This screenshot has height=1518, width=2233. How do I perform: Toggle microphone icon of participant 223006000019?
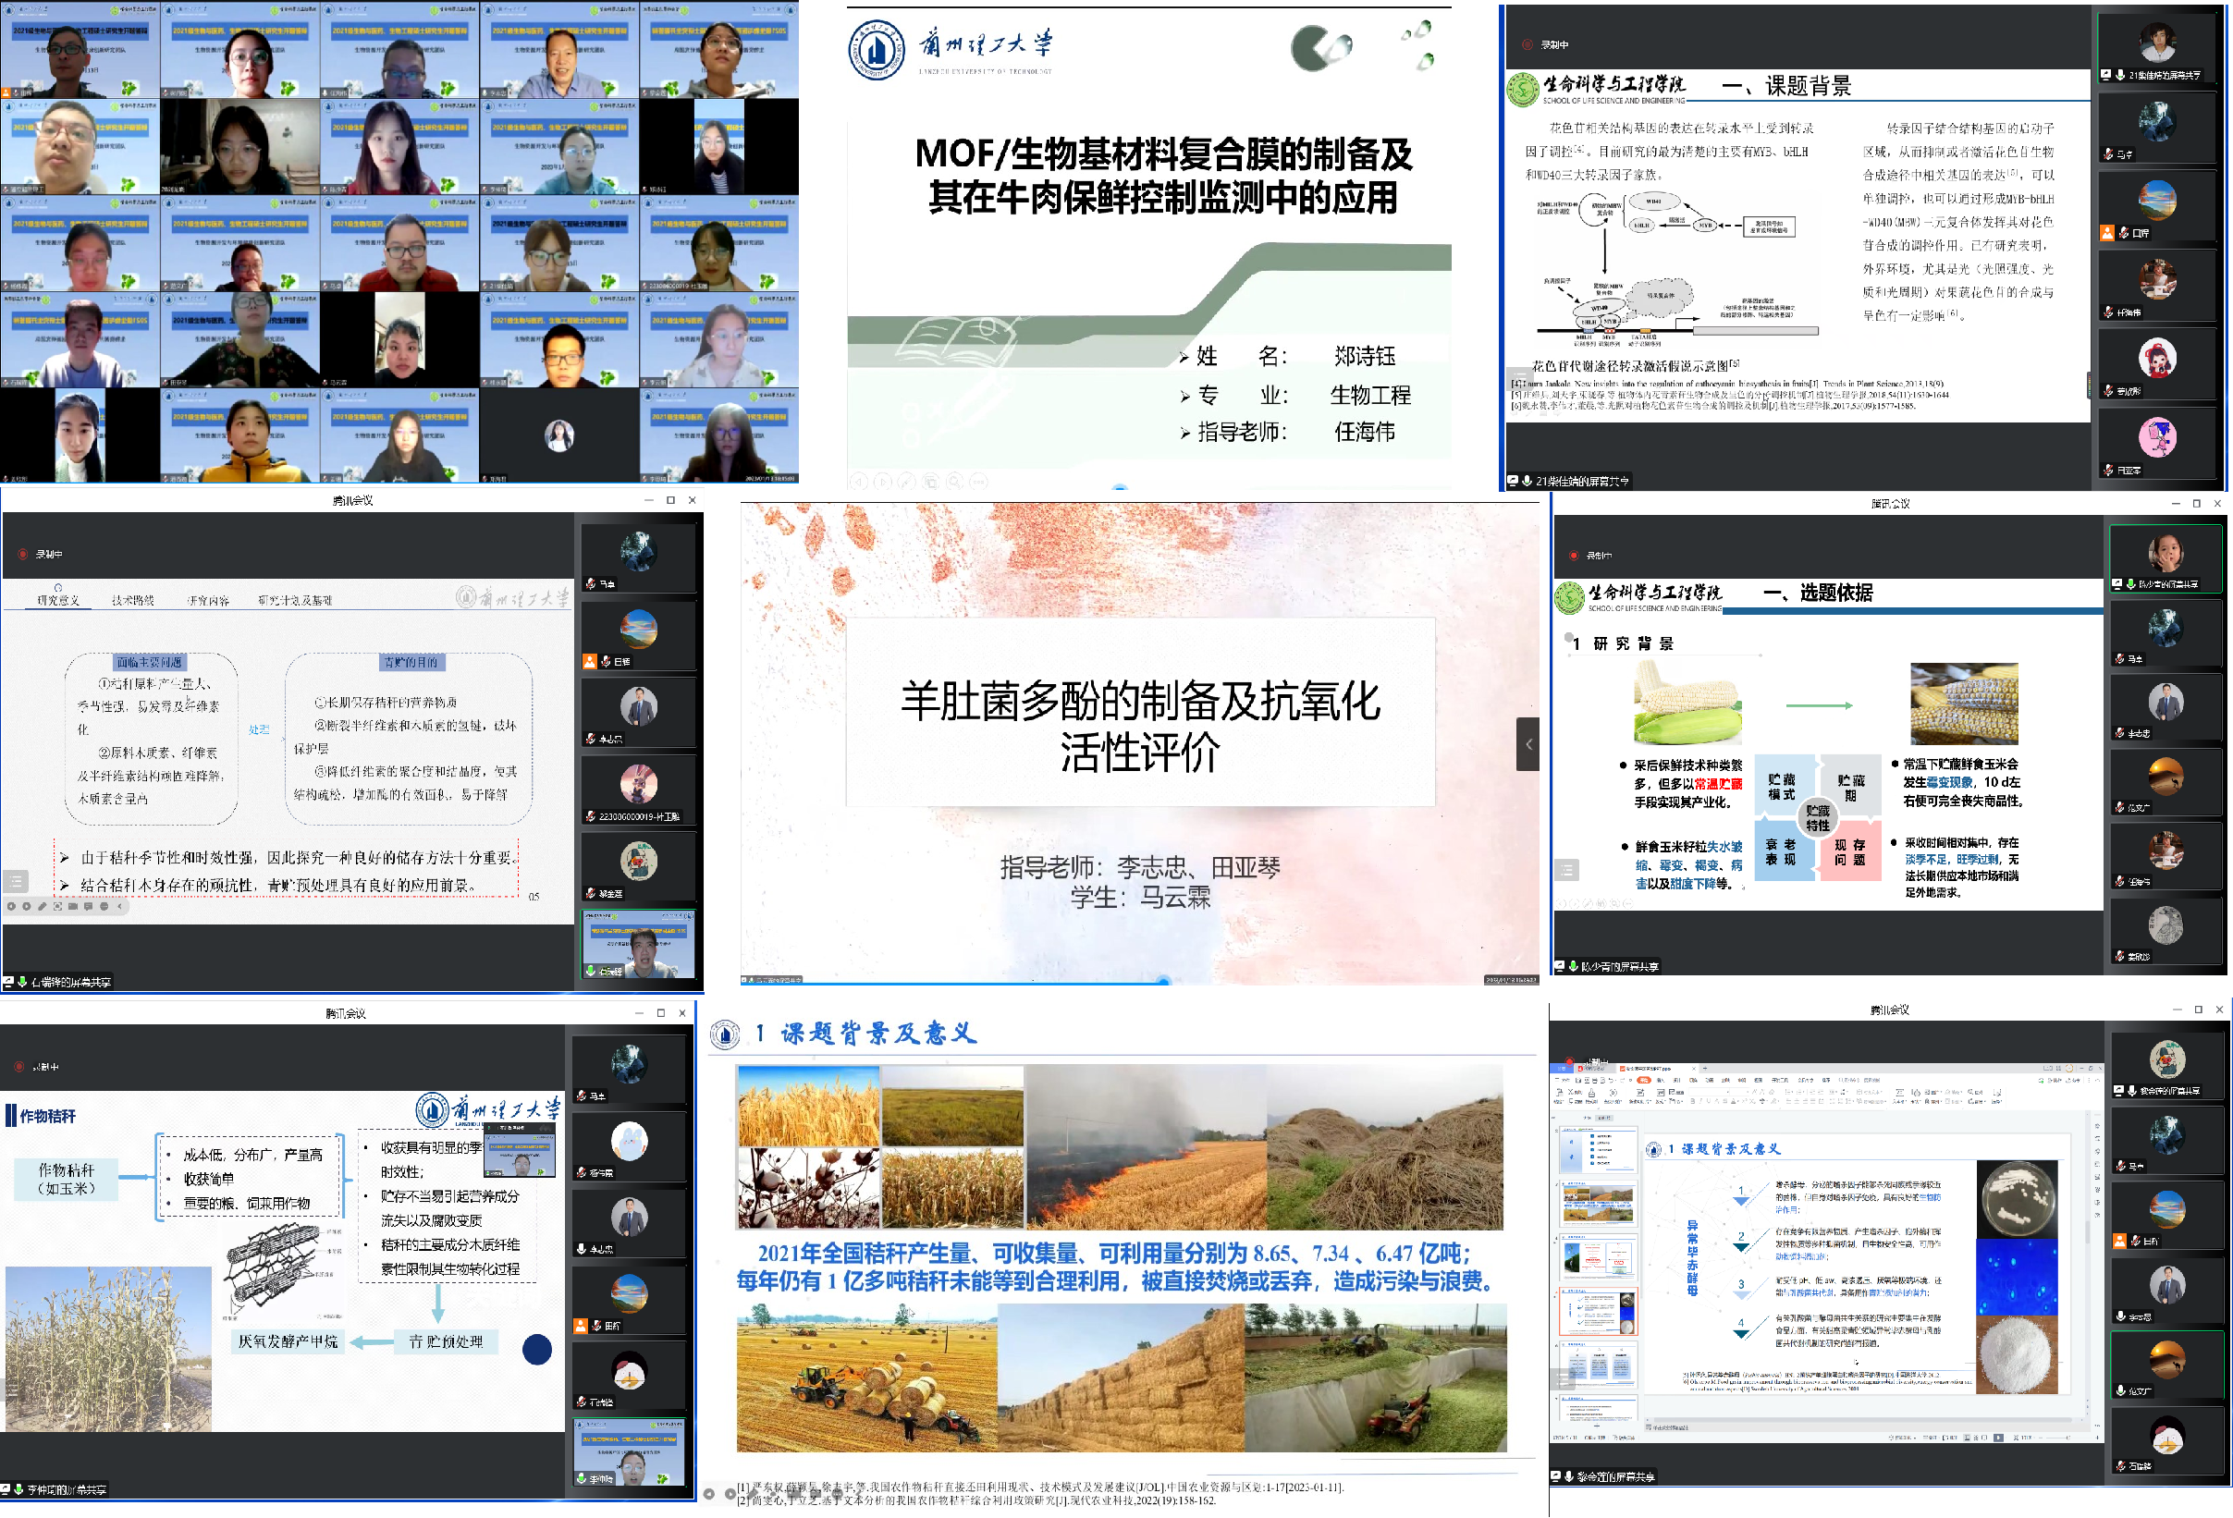[x=590, y=816]
